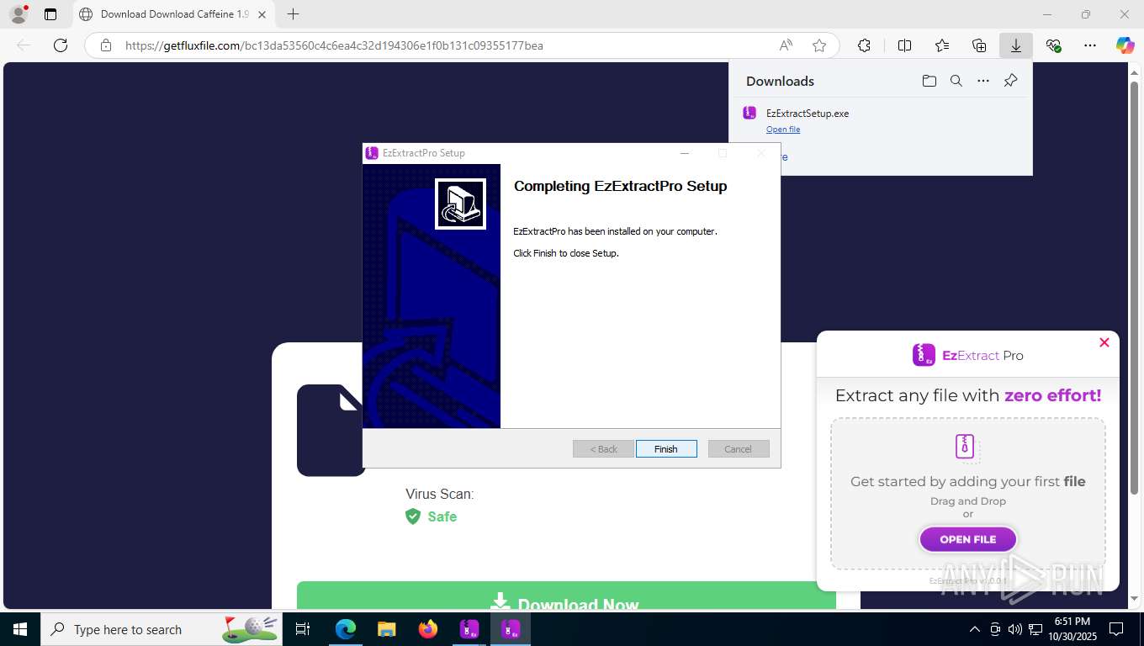Search downloads with magnifier icon
Viewport: 1144px width, 646px height.
tap(956, 81)
